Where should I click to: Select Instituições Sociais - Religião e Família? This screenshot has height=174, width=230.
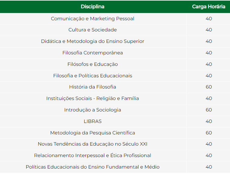pyautogui.click(x=92, y=98)
